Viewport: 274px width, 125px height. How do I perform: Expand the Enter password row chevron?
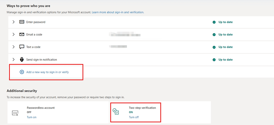pyautogui.click(x=13, y=22)
